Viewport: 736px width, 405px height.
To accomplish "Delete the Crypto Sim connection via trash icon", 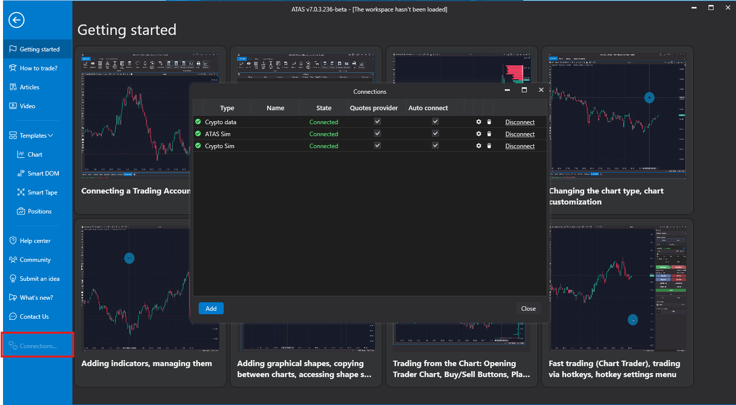I will coord(489,146).
